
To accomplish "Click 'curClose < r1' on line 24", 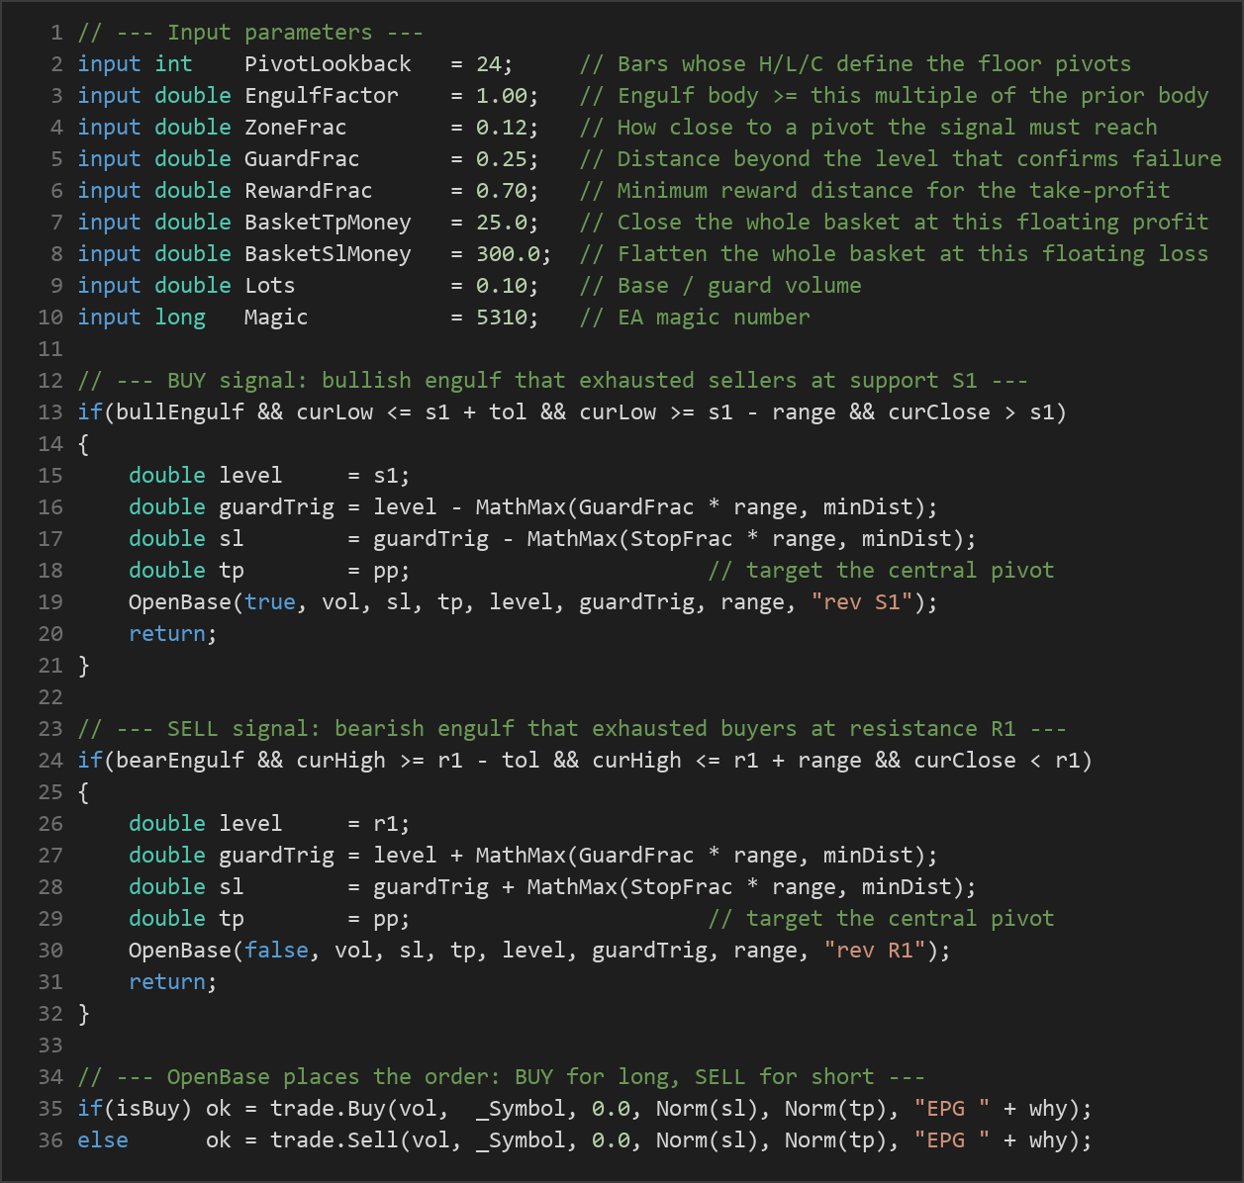I will pyautogui.click(x=998, y=760).
